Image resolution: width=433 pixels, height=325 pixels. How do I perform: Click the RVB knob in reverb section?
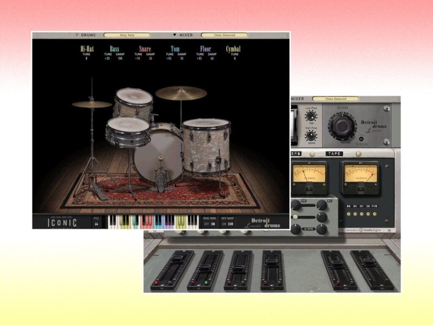[296, 205]
